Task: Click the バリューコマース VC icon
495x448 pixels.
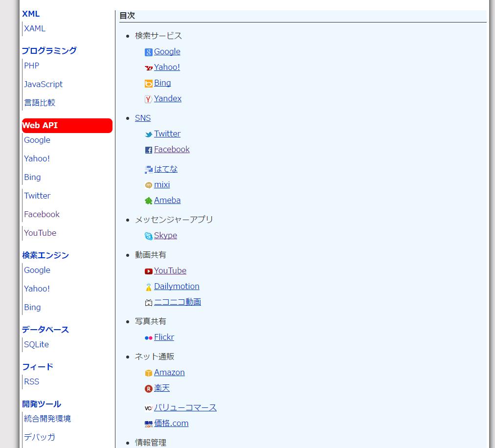Action: [x=148, y=408]
